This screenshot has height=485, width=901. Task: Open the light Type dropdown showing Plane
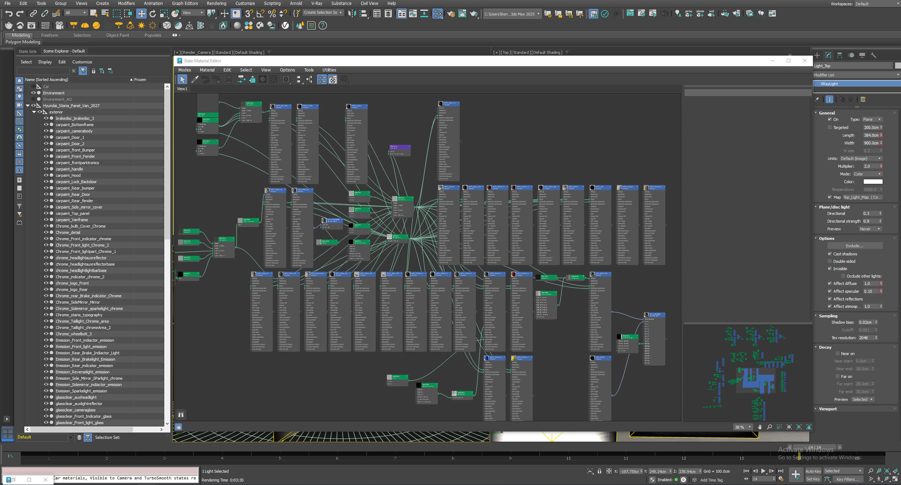(x=872, y=119)
